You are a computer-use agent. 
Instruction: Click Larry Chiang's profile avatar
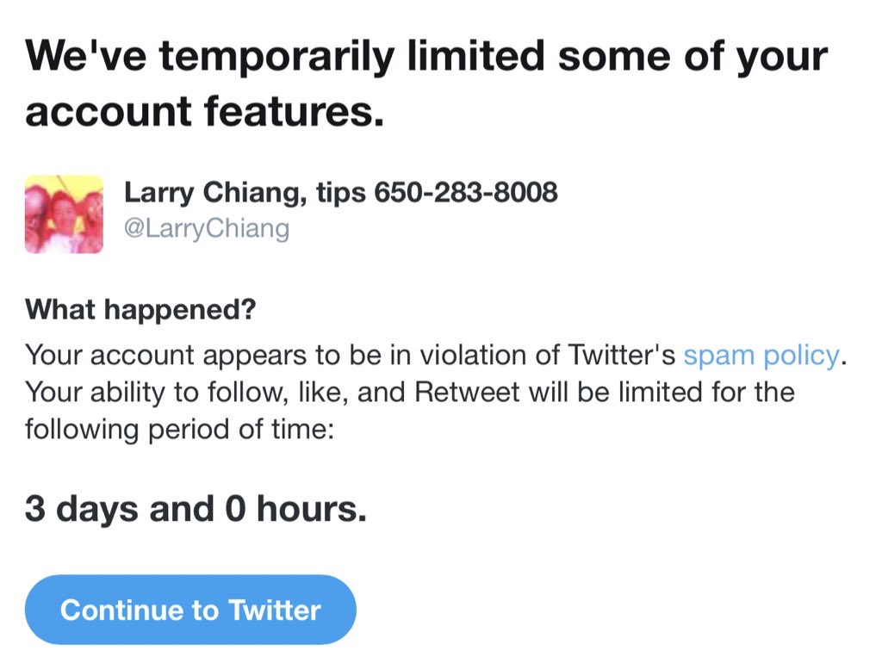(x=64, y=214)
